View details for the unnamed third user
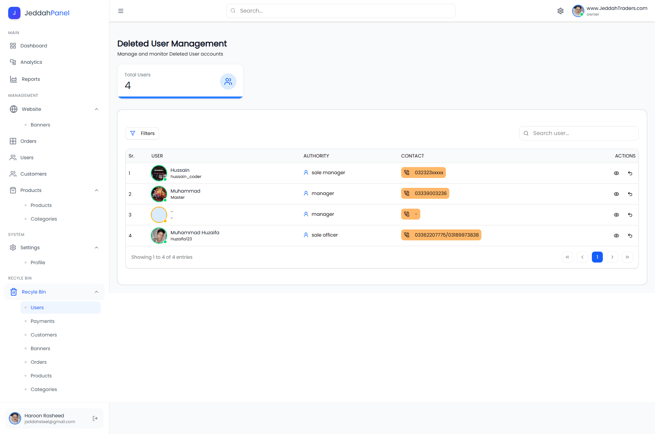Viewport: 655px width, 434px height. click(616, 215)
